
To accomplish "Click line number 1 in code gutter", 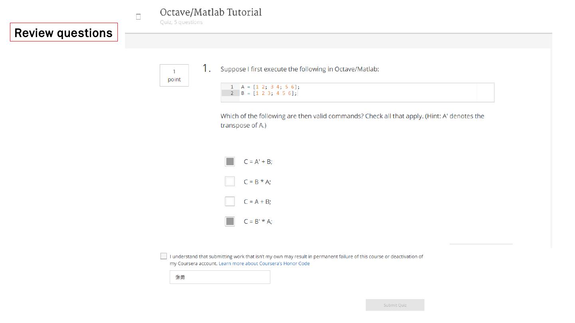I will click(x=232, y=87).
